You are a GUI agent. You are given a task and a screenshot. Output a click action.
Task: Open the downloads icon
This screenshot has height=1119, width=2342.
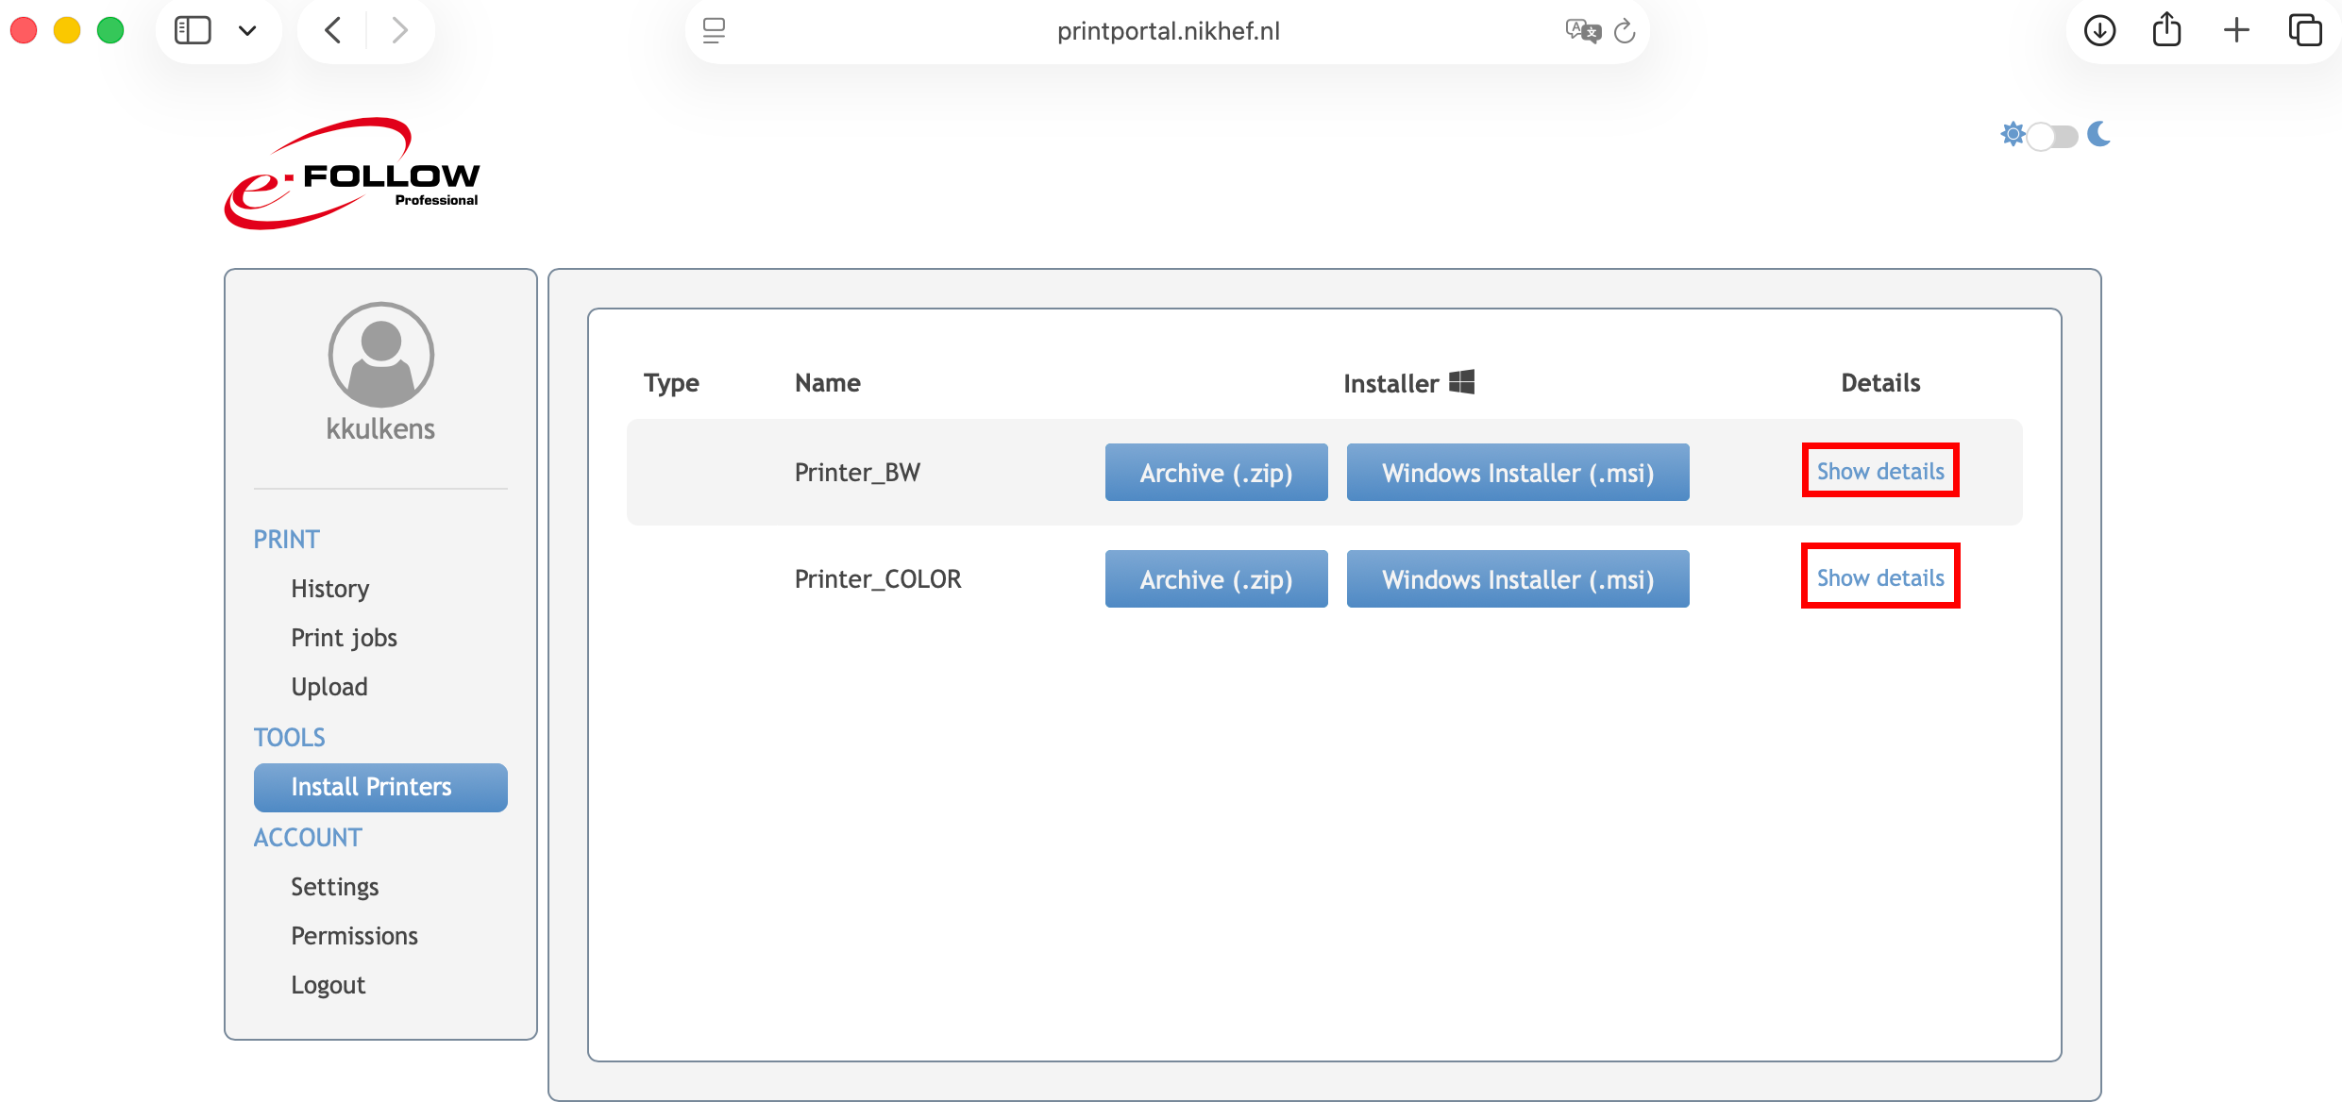[2098, 31]
